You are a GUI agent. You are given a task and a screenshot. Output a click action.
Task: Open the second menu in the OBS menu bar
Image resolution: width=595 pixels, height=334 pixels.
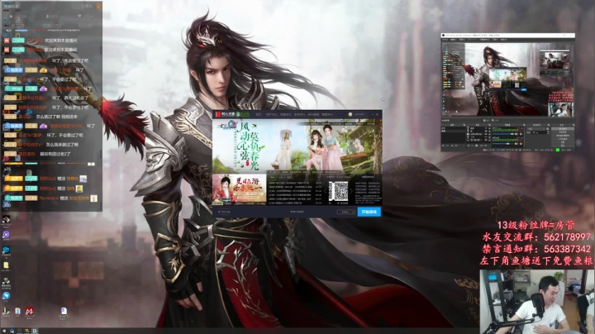(454, 40)
